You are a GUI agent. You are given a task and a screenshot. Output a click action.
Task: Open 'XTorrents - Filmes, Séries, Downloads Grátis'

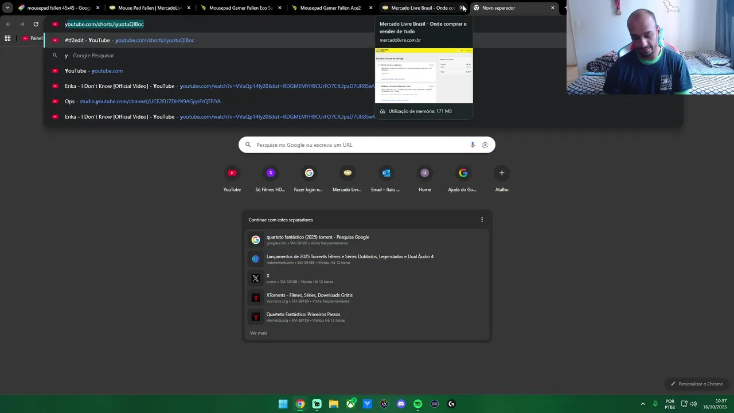[x=367, y=298]
